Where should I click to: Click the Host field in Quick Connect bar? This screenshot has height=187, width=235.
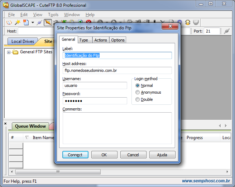coord(36,31)
